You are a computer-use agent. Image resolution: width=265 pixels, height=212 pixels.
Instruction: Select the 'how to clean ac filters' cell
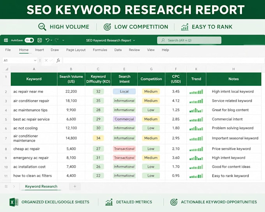pyautogui.click(x=34, y=176)
